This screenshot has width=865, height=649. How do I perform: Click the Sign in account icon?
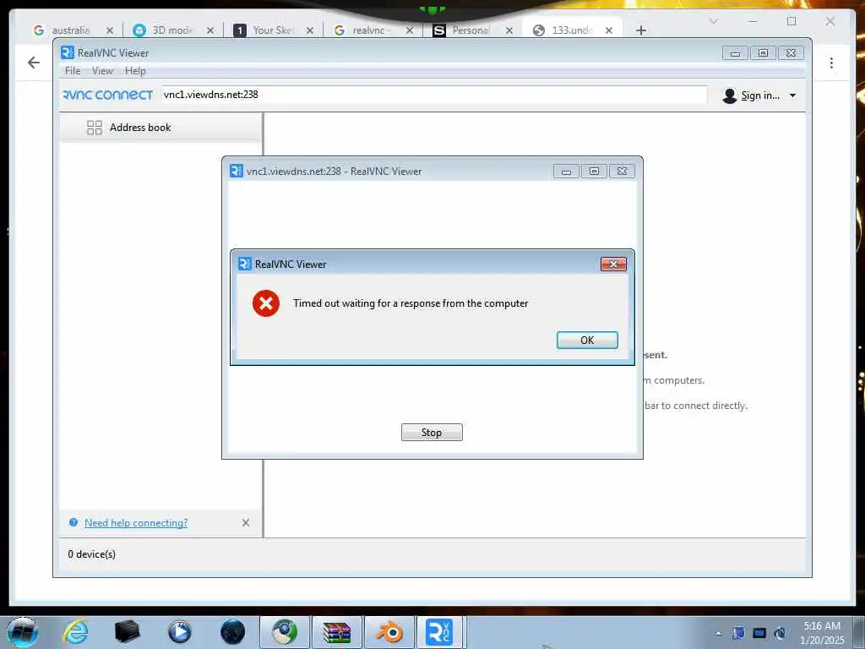[729, 95]
